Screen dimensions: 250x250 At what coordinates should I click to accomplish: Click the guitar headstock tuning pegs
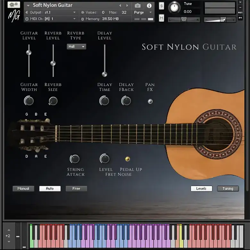click(x=34, y=135)
